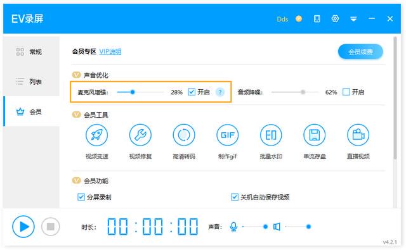The image size is (406, 250).
Task: Click the 00:00:00 duration timer
Action: pos(153,227)
